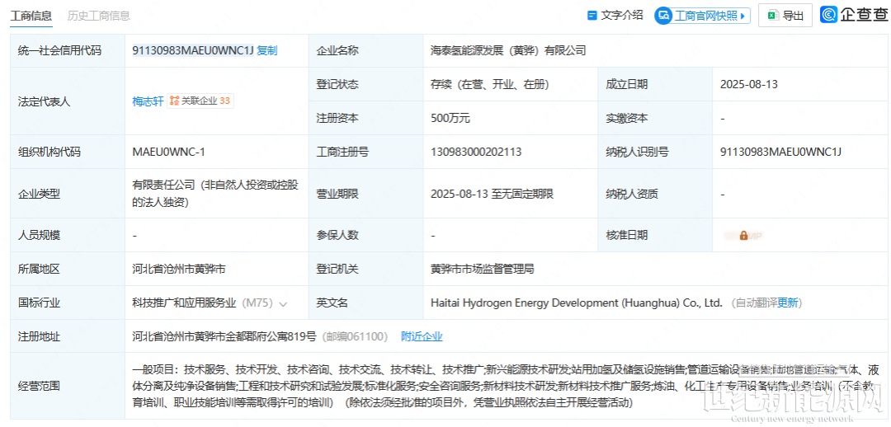The width and height of the screenshot is (891, 427).
Task: Click the 企查查 logo
Action: tap(853, 15)
